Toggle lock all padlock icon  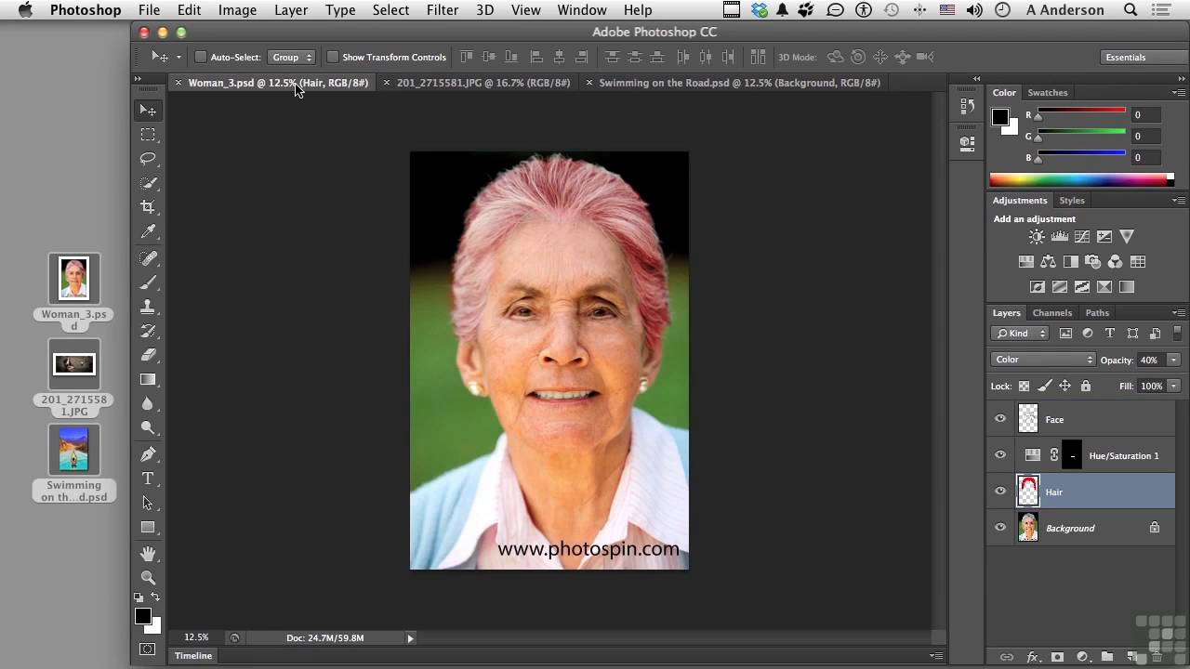pyautogui.click(x=1085, y=386)
